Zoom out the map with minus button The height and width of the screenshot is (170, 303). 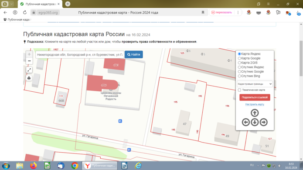click(x=29, y=61)
